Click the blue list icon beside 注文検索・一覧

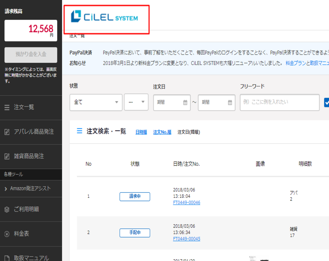point(79,131)
